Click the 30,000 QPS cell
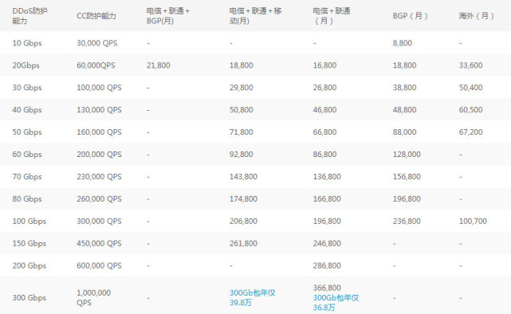 97,43
